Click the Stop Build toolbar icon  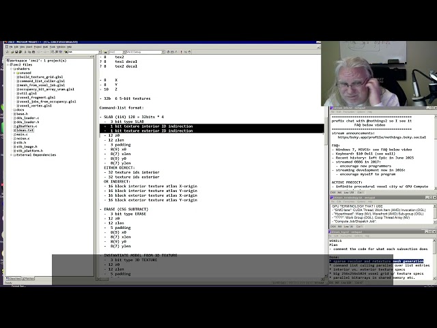pos(176,52)
